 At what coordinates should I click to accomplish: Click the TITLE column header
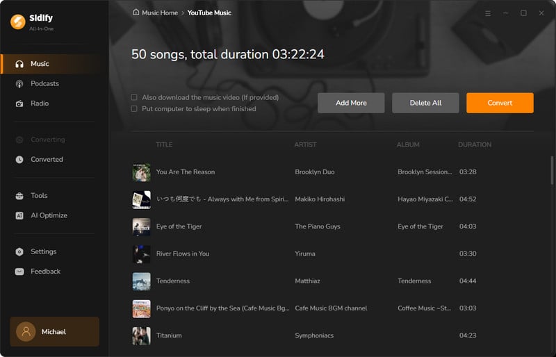(x=164, y=144)
